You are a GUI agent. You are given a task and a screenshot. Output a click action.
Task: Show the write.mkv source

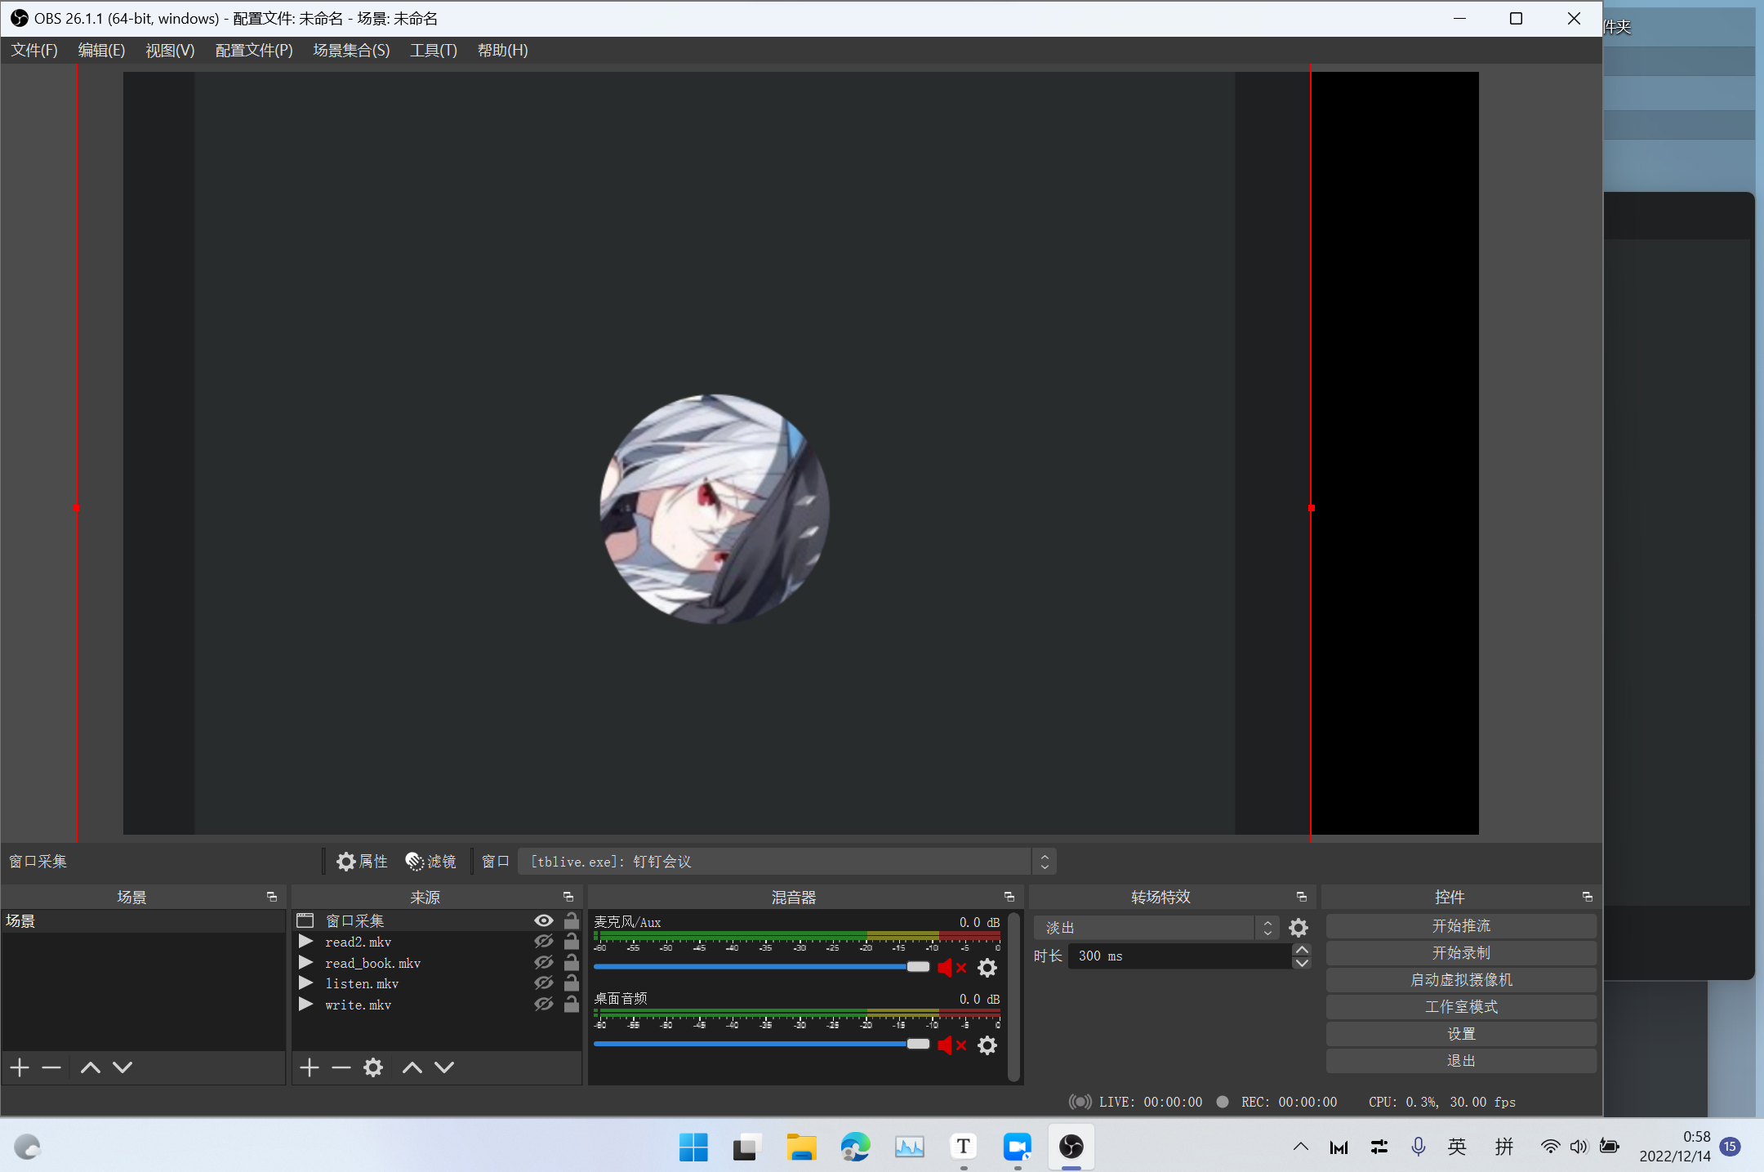point(544,1005)
